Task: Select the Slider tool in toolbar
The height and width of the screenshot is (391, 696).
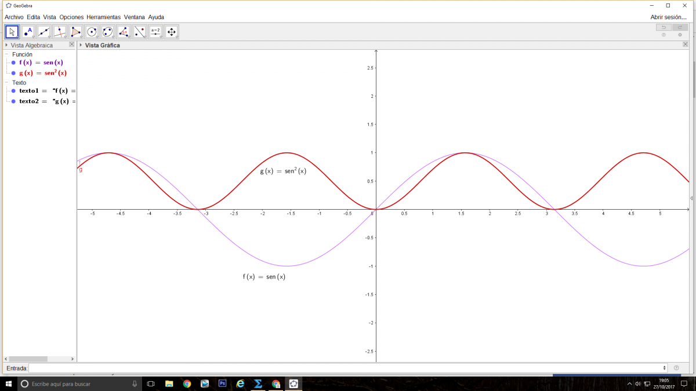Action: pyautogui.click(x=155, y=32)
